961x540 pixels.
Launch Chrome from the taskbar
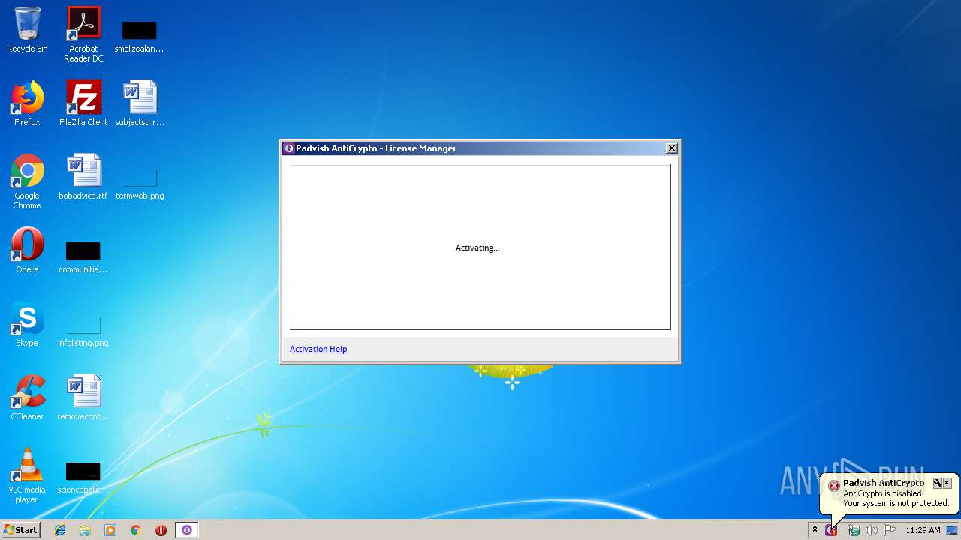[x=136, y=530]
